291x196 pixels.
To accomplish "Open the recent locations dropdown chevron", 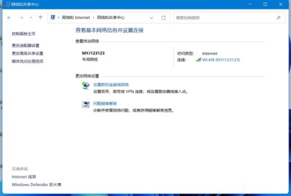I will 31,18.
